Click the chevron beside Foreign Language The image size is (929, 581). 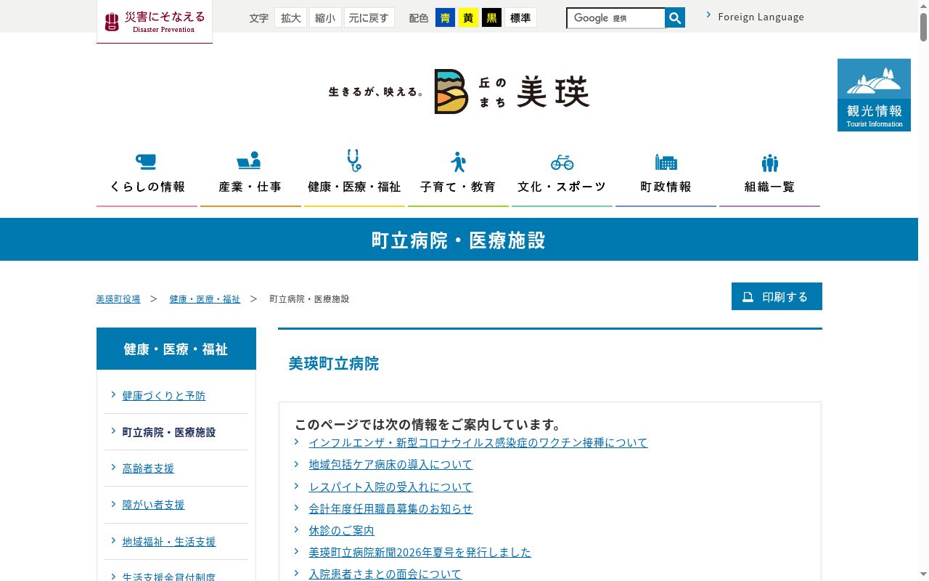(x=708, y=15)
